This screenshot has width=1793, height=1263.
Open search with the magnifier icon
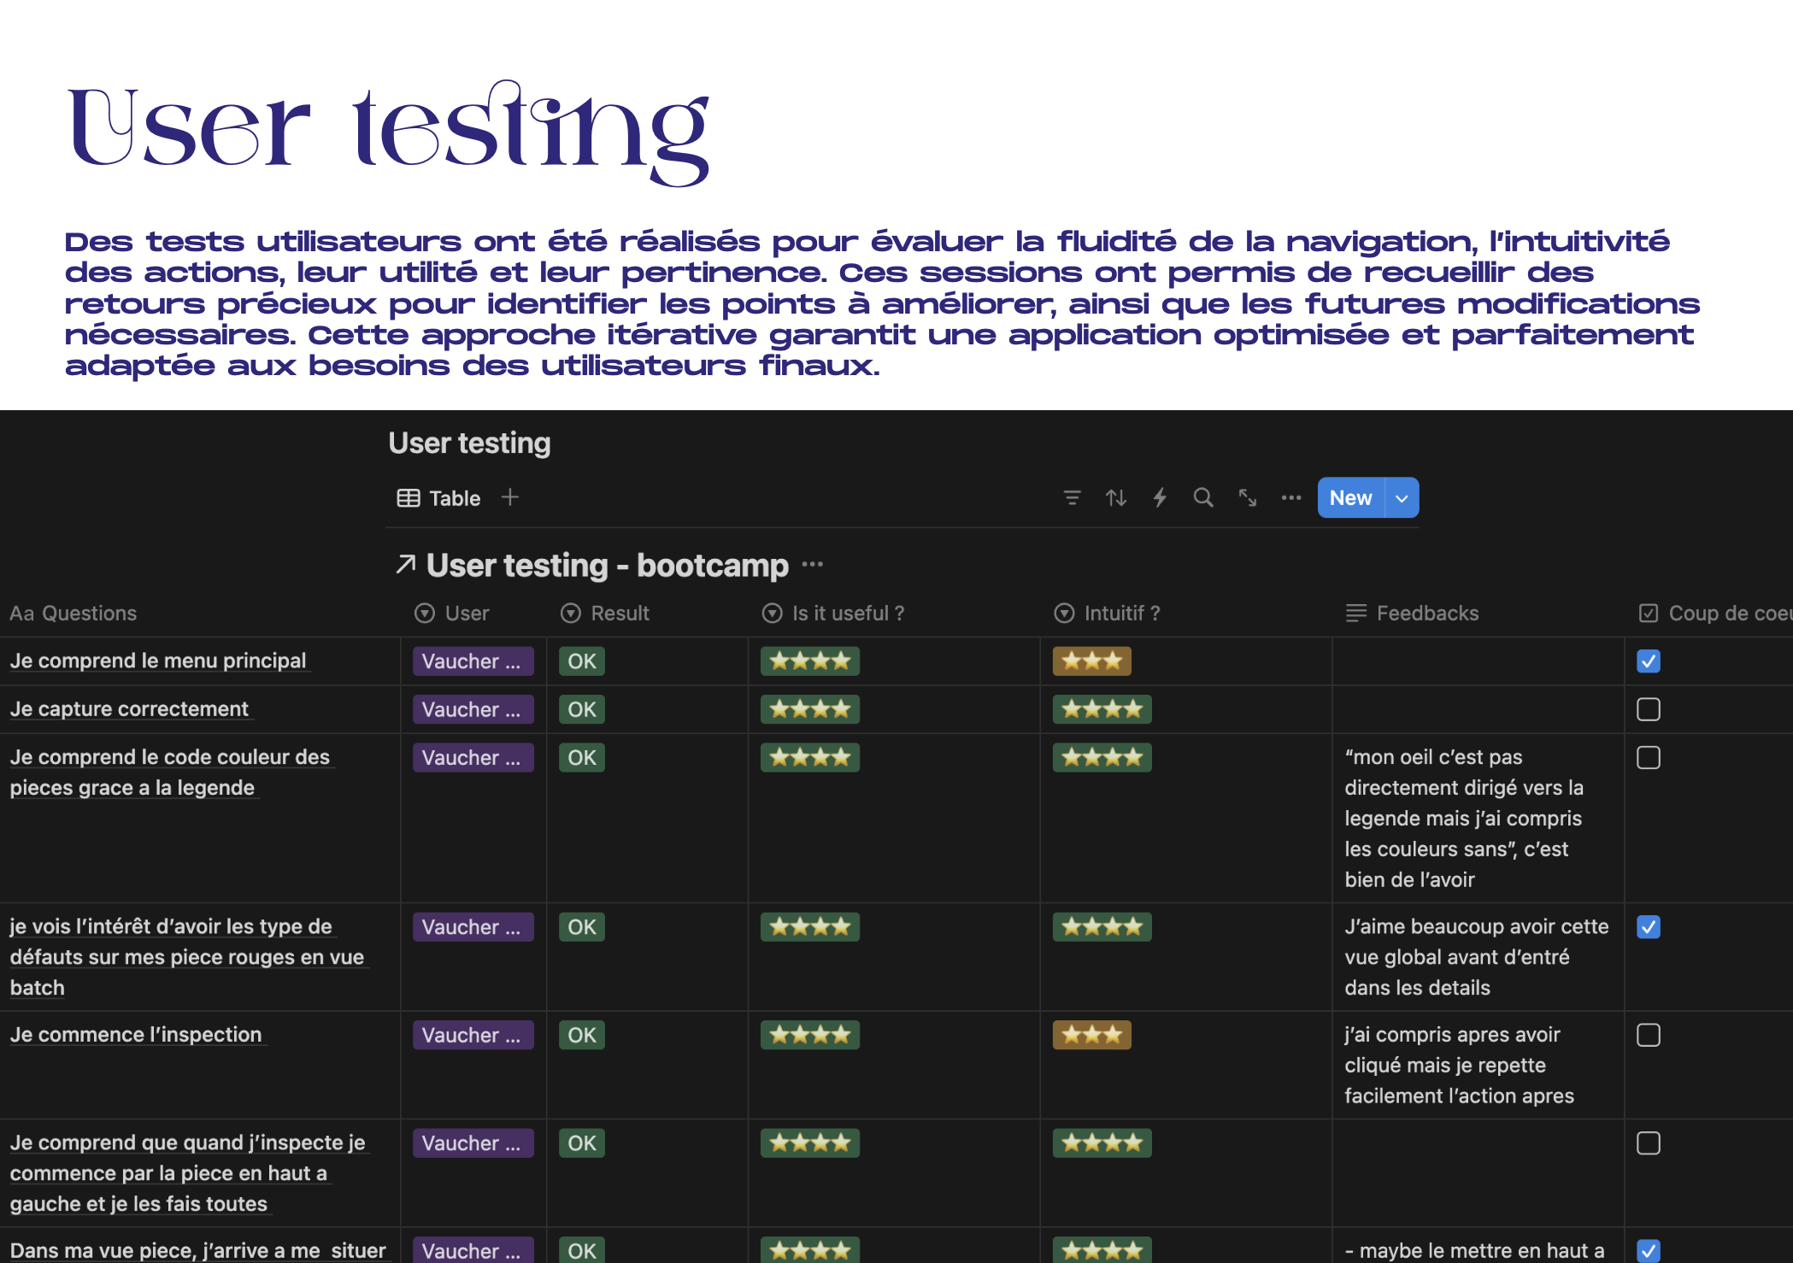(1202, 497)
